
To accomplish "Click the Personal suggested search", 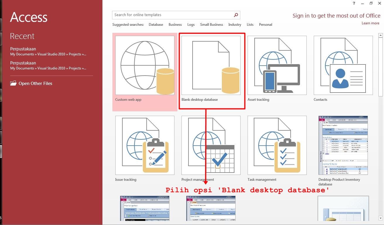I will (265, 25).
